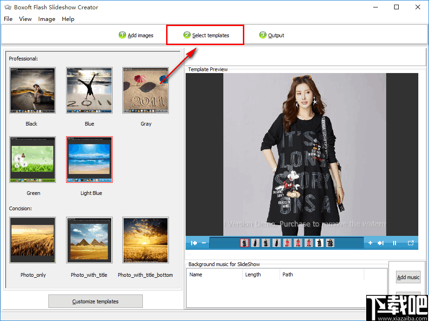Switch to the Output step

point(271,35)
